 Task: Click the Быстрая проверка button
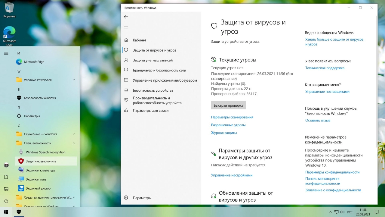tap(229, 105)
